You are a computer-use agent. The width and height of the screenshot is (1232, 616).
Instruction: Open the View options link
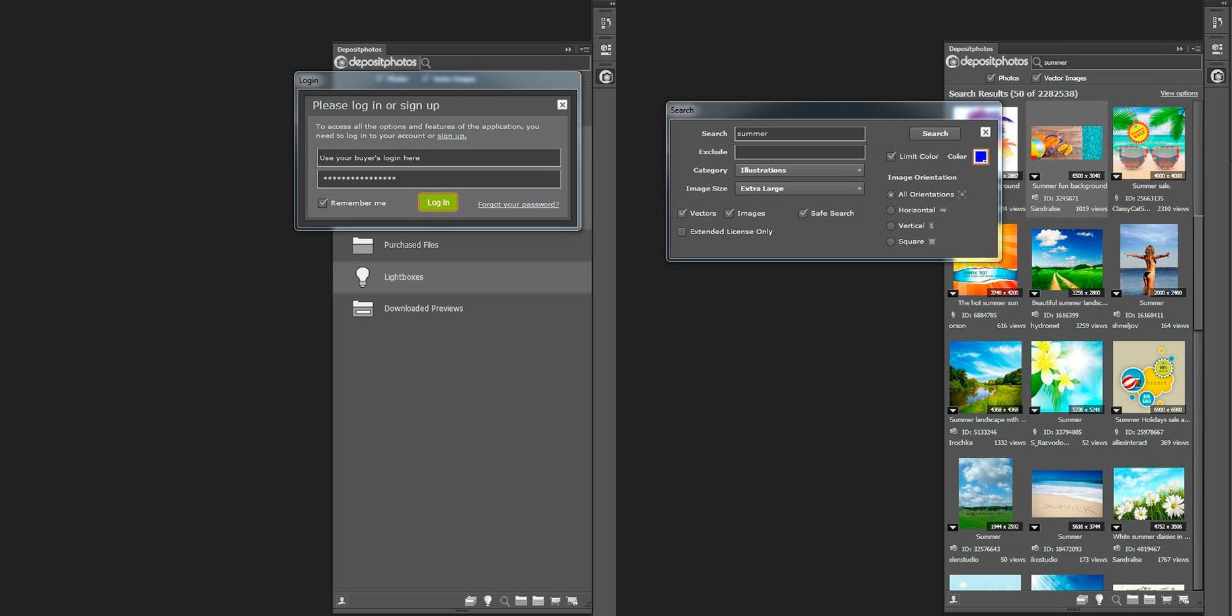tap(1179, 93)
